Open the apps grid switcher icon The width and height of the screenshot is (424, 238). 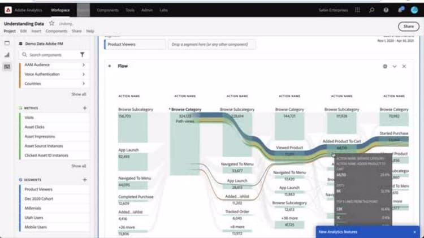[357, 10]
